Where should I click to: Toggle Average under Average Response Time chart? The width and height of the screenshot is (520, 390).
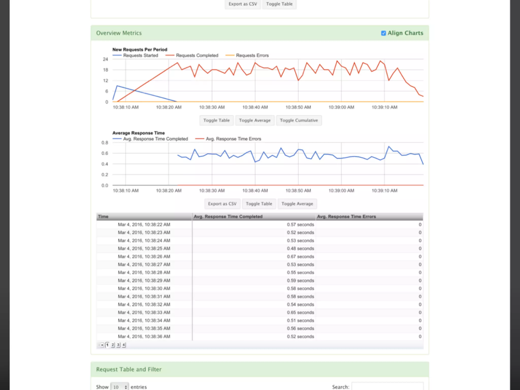[x=297, y=204]
